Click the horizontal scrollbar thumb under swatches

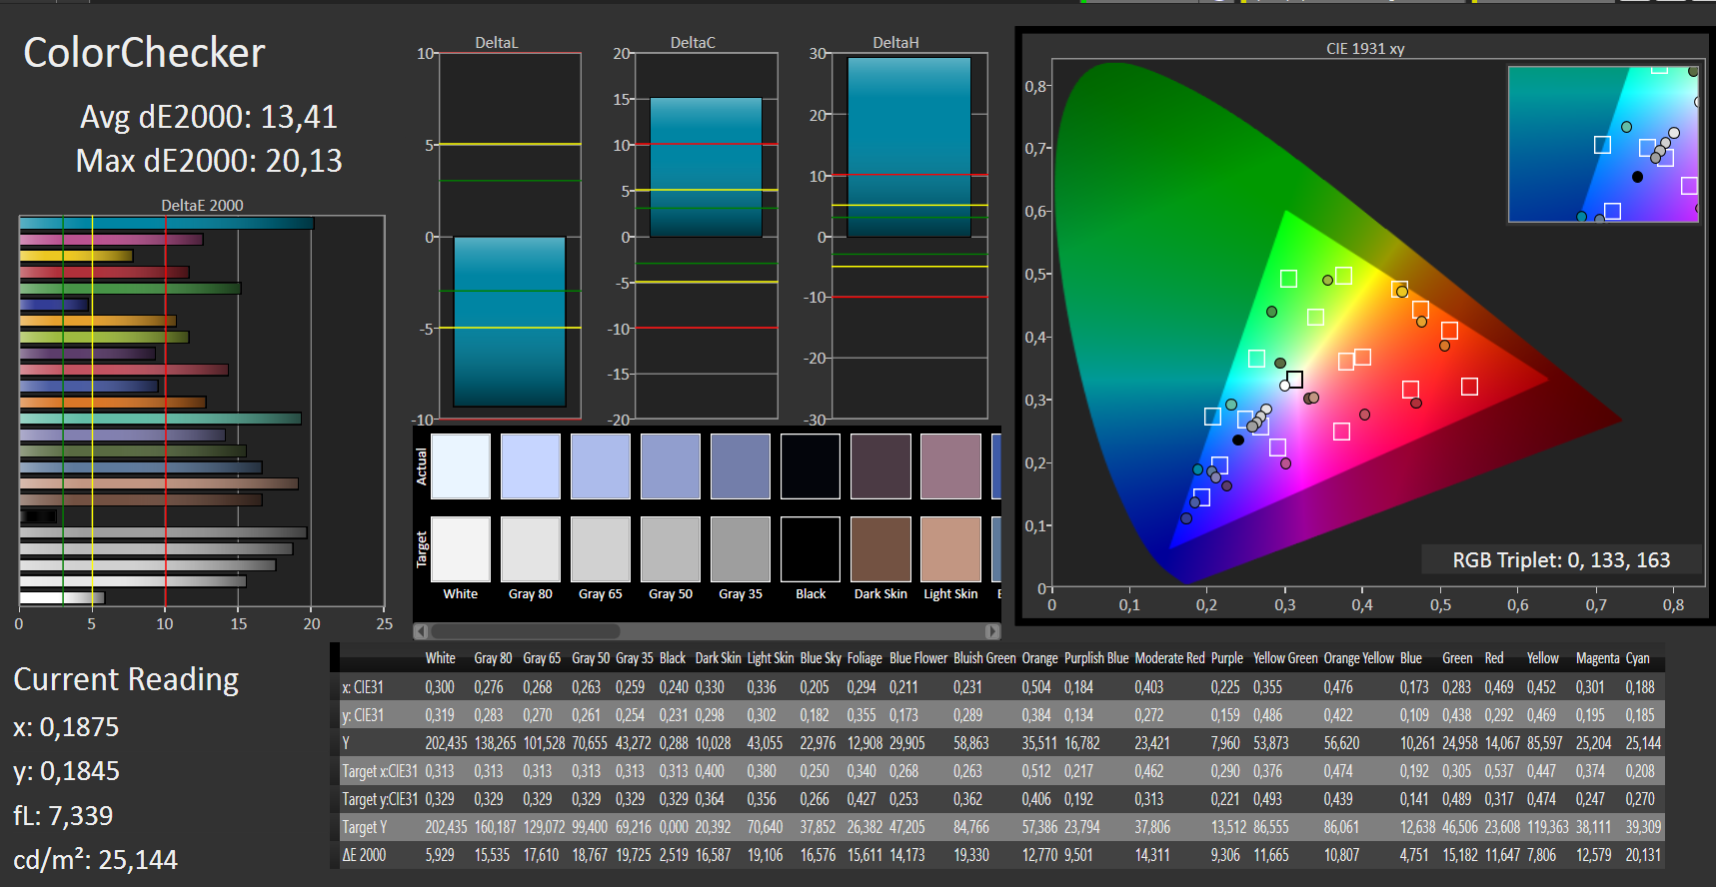tap(525, 631)
